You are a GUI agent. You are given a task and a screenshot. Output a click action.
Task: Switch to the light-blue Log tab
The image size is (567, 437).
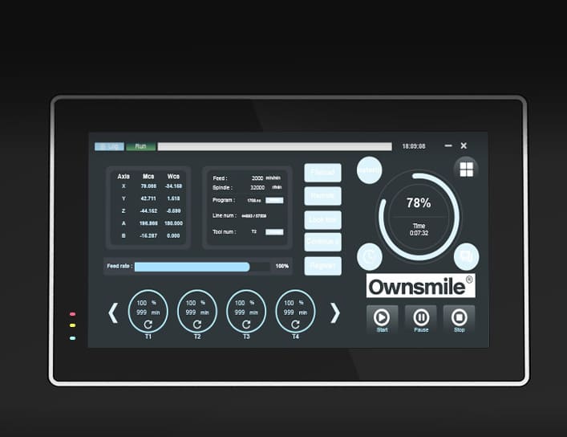tap(109, 146)
